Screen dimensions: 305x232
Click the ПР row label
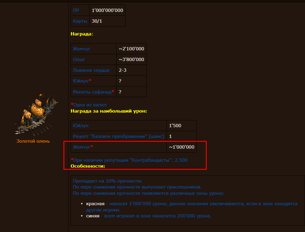tap(76, 10)
